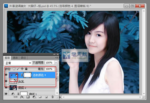Open the blend mode dropdown 正常
This screenshot has height=103, width=150.
pos(18,63)
